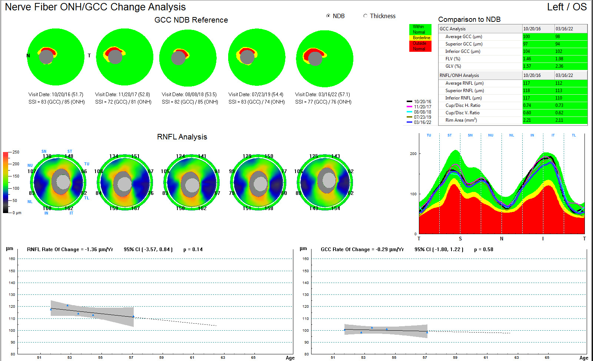This screenshot has height=361, width=593.
Task: Click Rim Area value 2.21 cell
Action: (x=538, y=120)
